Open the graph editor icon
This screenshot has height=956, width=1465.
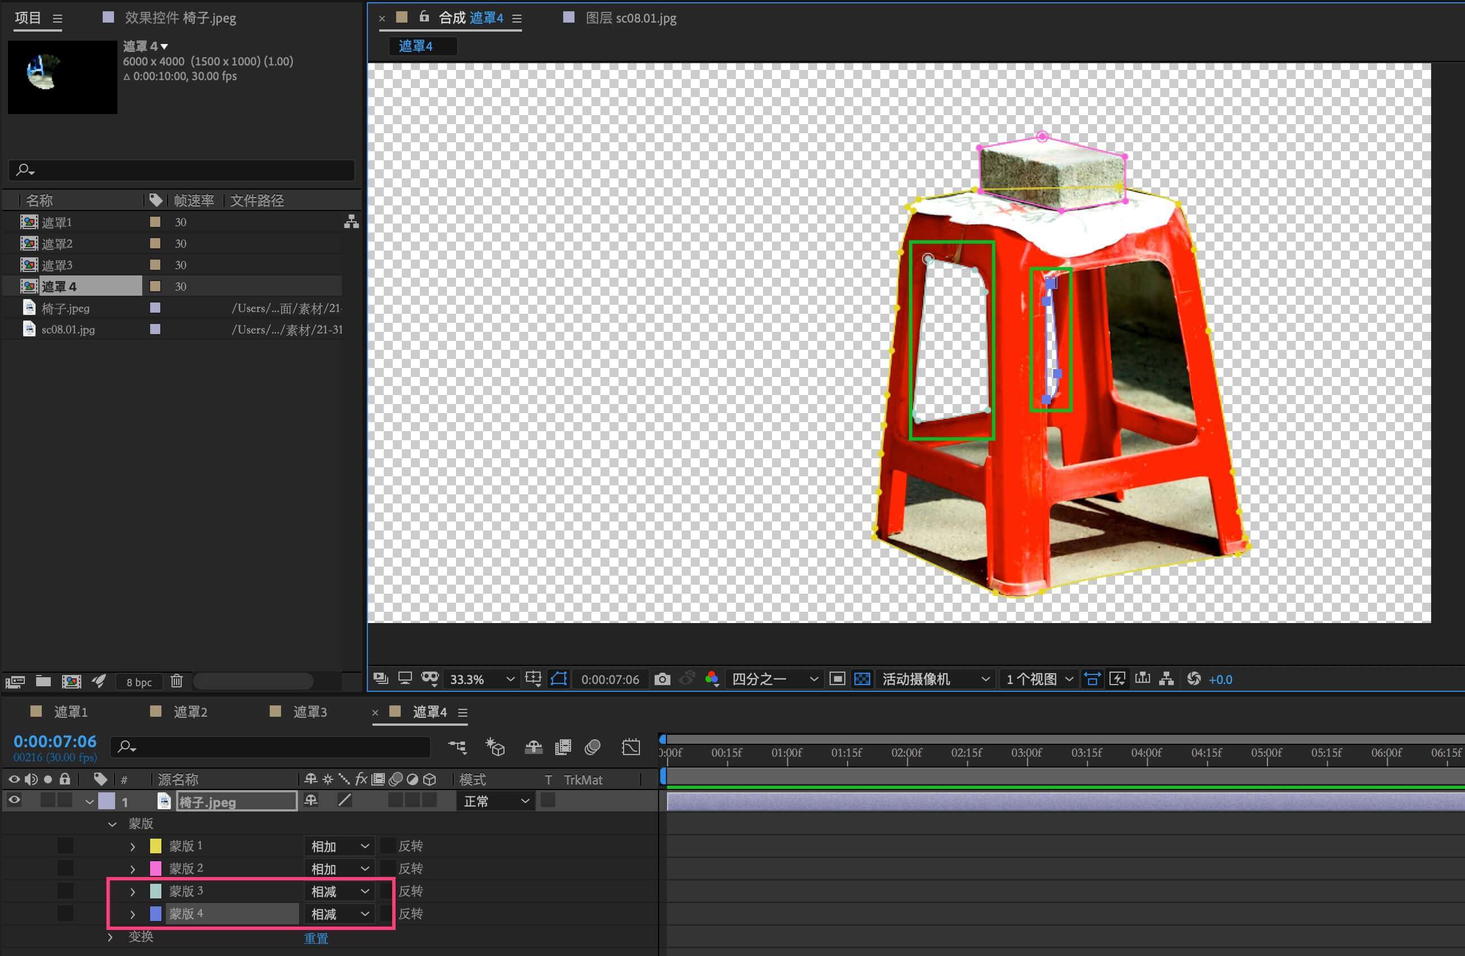click(x=631, y=747)
